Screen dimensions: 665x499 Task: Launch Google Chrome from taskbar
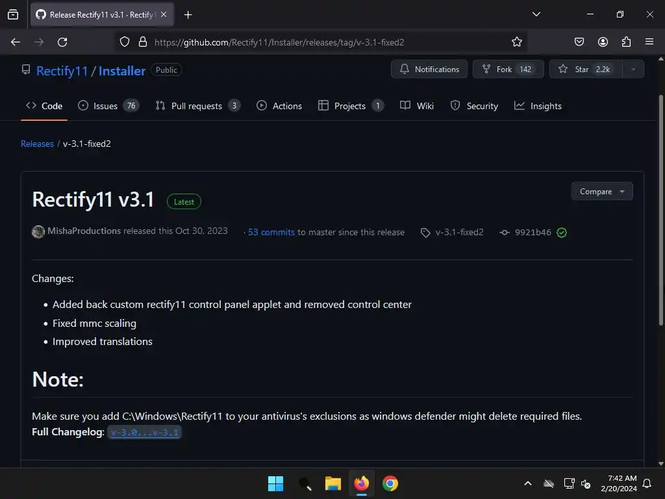[390, 483]
